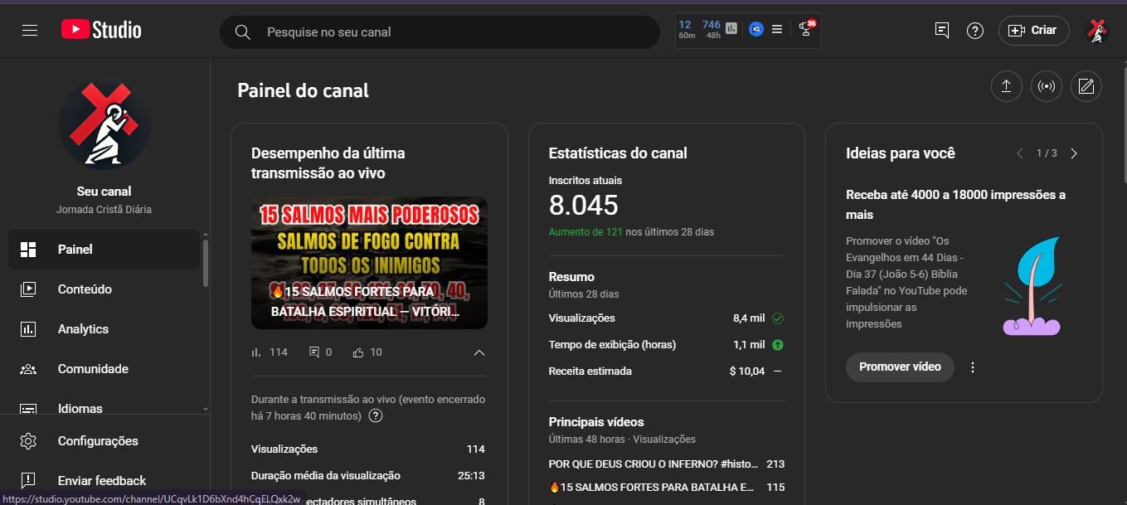Open the account avatar menu
This screenshot has height=505, width=1127.
(x=1098, y=31)
